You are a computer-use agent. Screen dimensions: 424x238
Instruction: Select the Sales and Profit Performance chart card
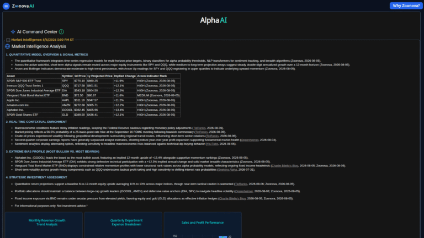click(203, 225)
